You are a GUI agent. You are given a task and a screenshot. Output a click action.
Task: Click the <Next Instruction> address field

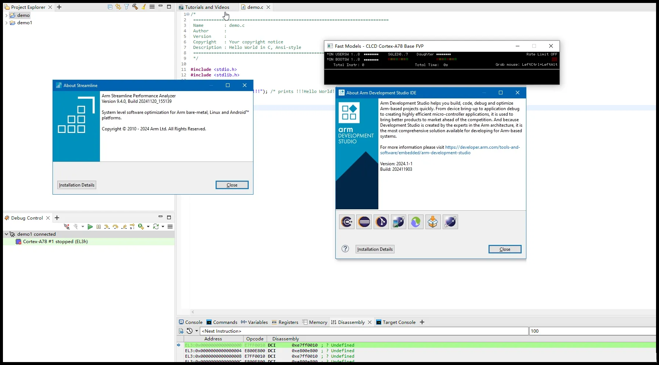click(364, 331)
